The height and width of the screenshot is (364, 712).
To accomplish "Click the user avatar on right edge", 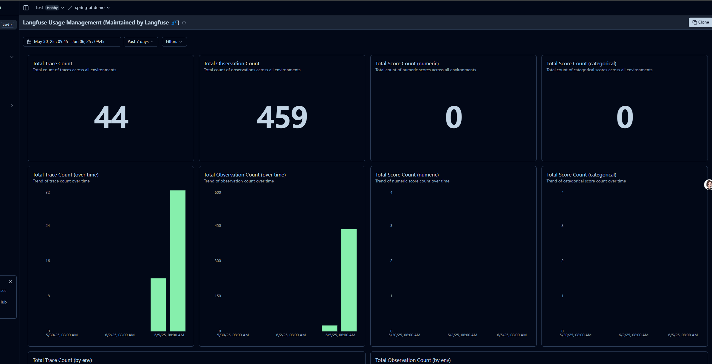I will tap(708, 185).
